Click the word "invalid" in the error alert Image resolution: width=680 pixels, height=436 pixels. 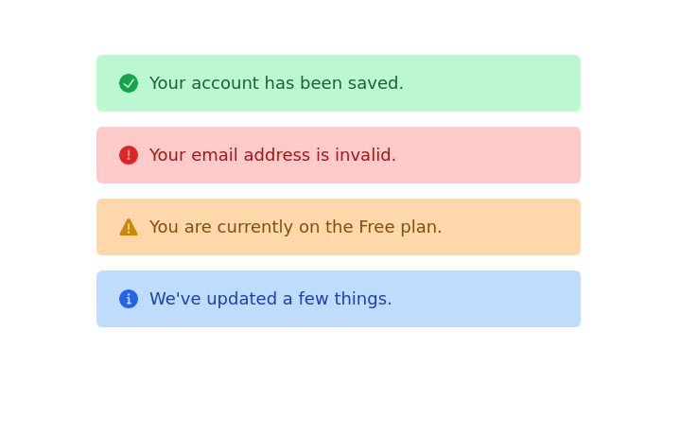(366, 156)
